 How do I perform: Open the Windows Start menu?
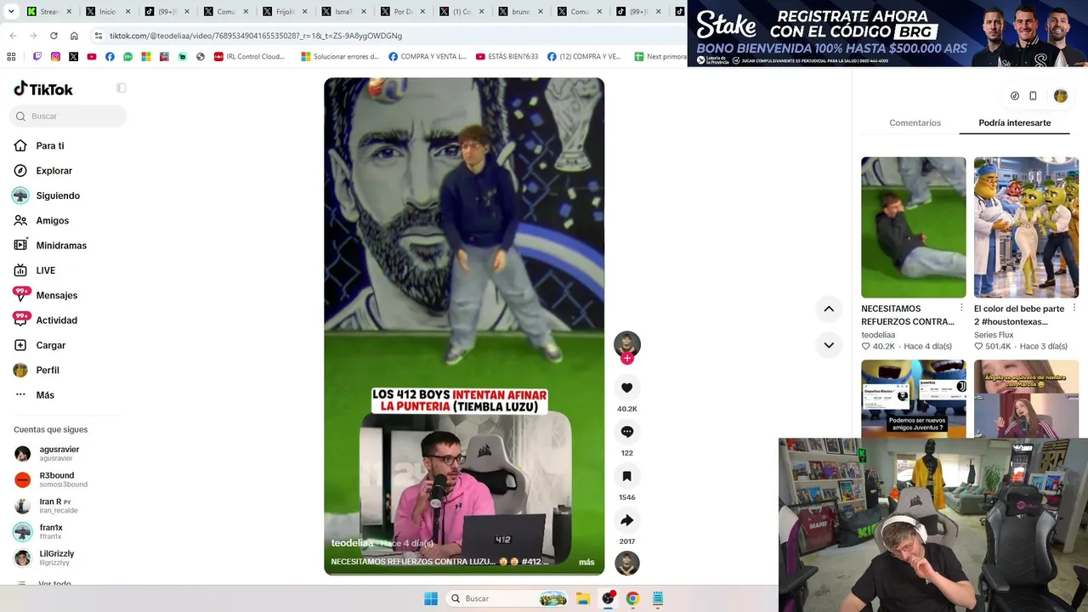point(431,598)
